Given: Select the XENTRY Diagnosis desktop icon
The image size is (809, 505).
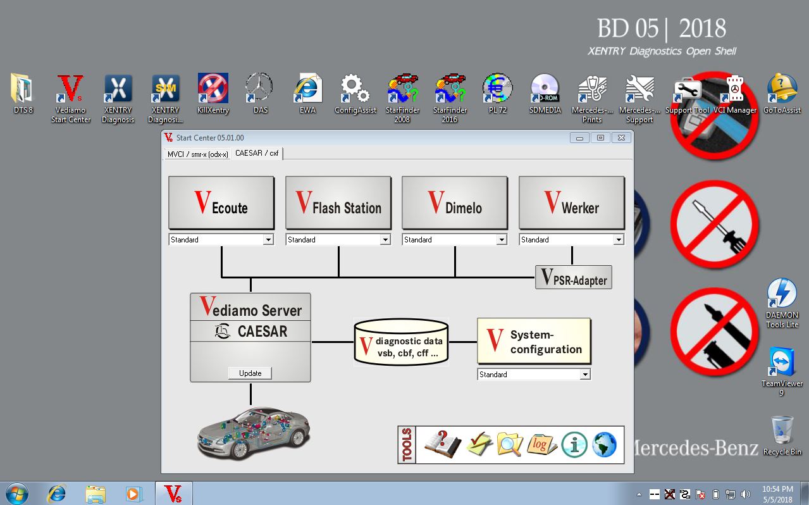Looking at the screenshot, I should pos(118,98).
